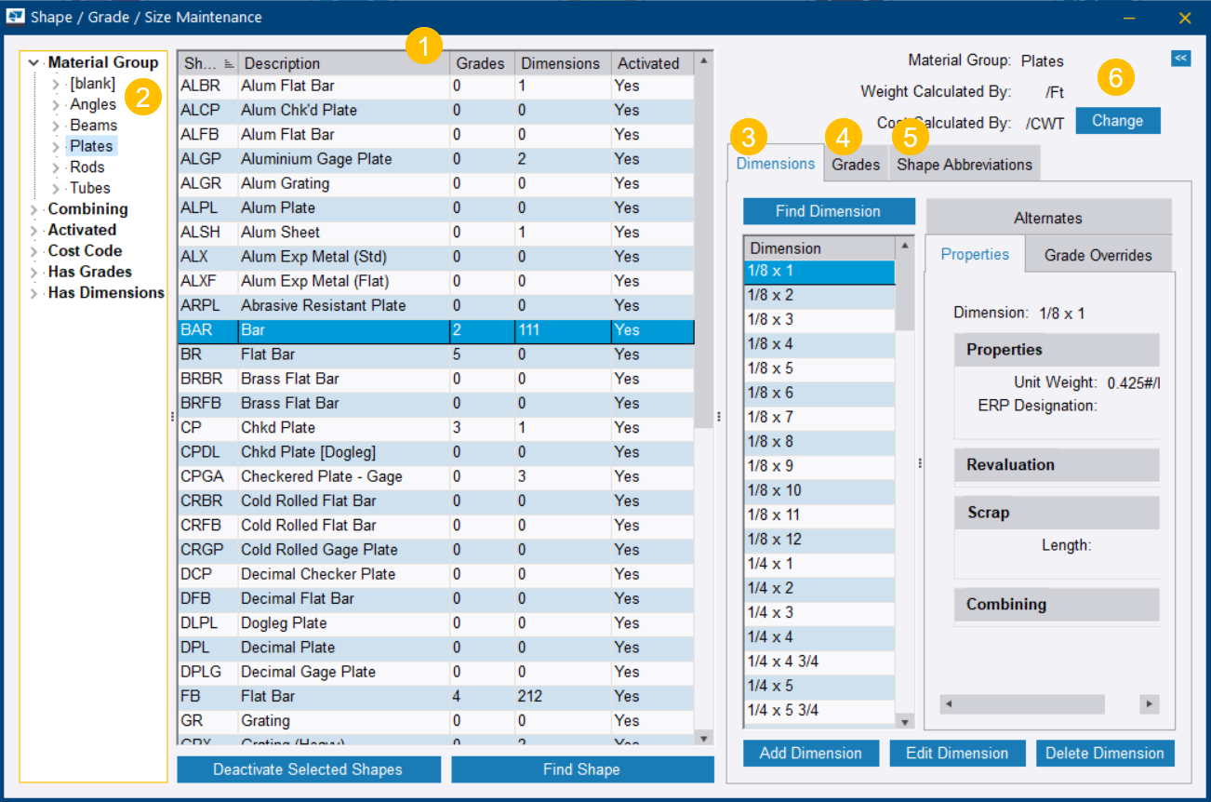This screenshot has height=802, width=1211.
Task: Open the Shape Abbreviations tab
Action: click(965, 164)
